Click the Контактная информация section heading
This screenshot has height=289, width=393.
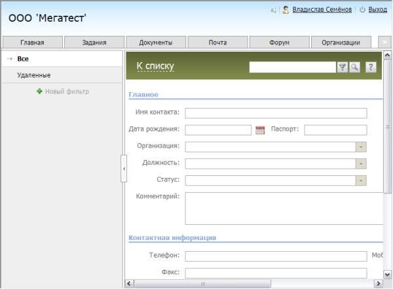tap(172, 238)
